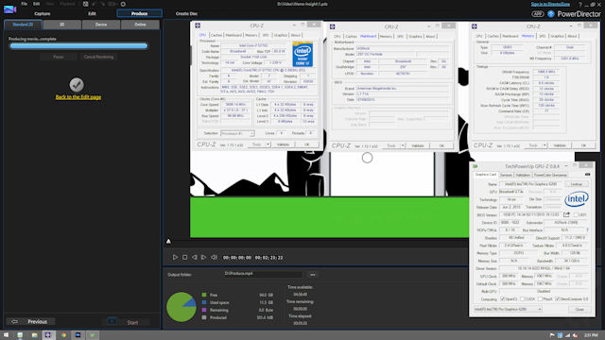
Task: Open the Edit menu in the menu bar
Action: pyautogui.click(x=36, y=4)
